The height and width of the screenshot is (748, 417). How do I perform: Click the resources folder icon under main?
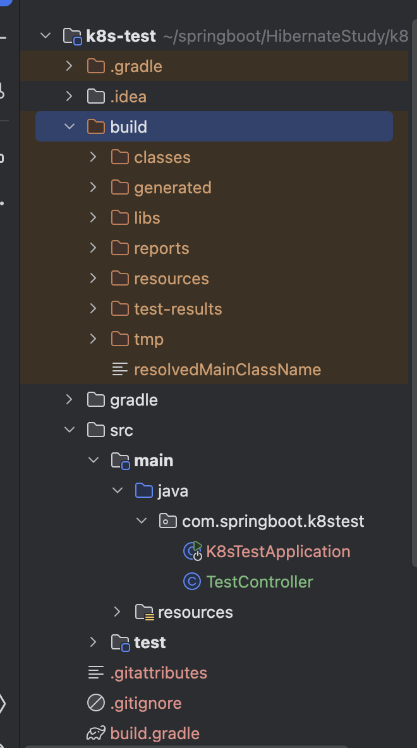(x=144, y=612)
